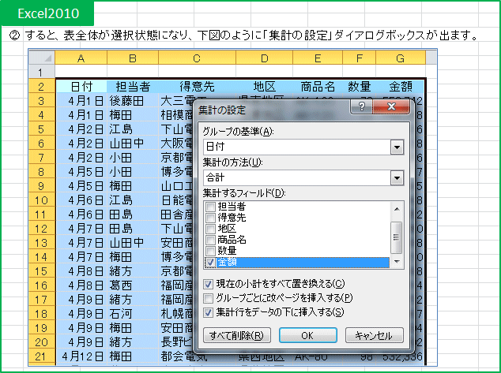Click cell 4月12日 in row 21
This screenshot has height=373, width=501.
81,356
